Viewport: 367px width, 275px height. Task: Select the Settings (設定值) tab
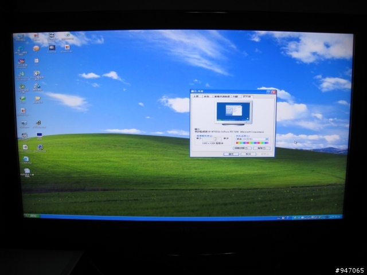[x=247, y=96]
